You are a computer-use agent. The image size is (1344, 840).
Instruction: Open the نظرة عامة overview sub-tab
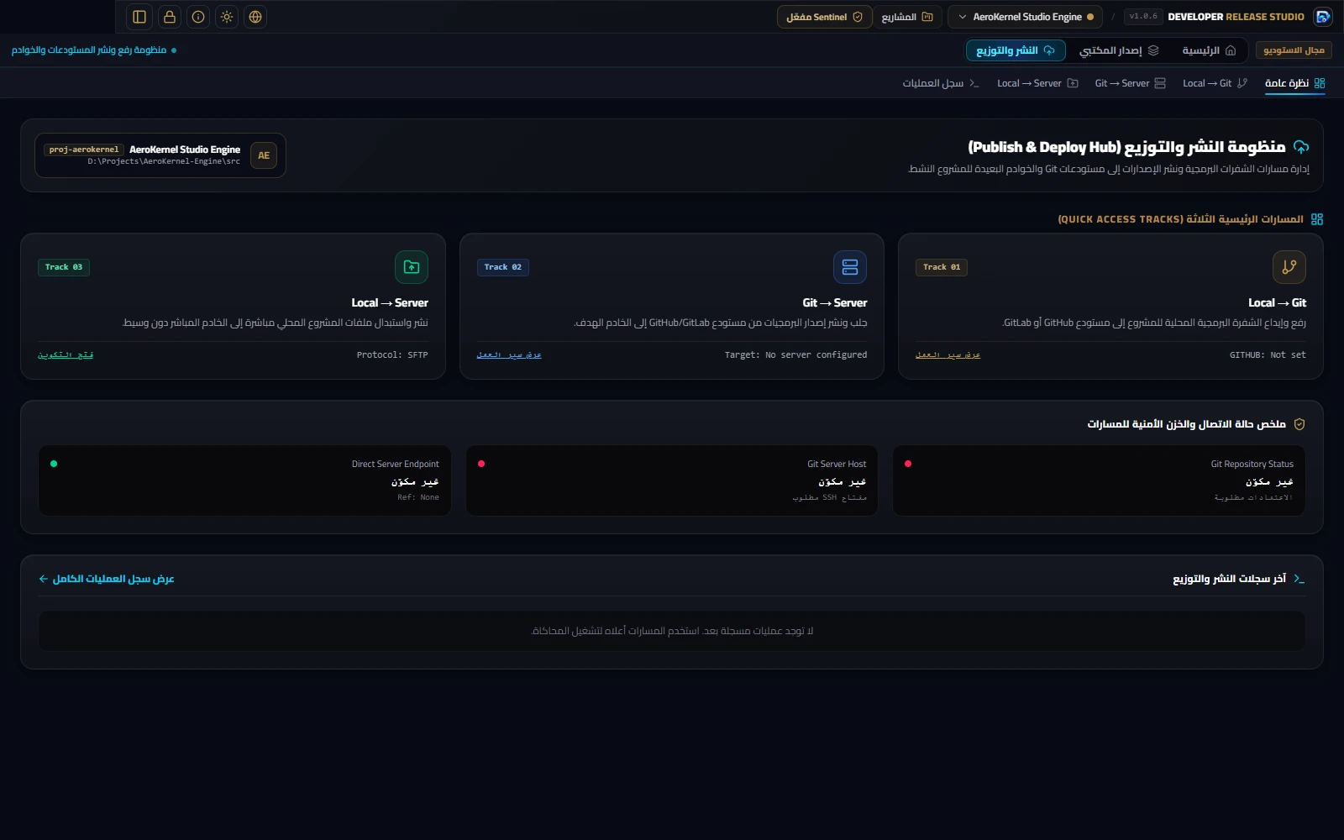(x=1294, y=83)
